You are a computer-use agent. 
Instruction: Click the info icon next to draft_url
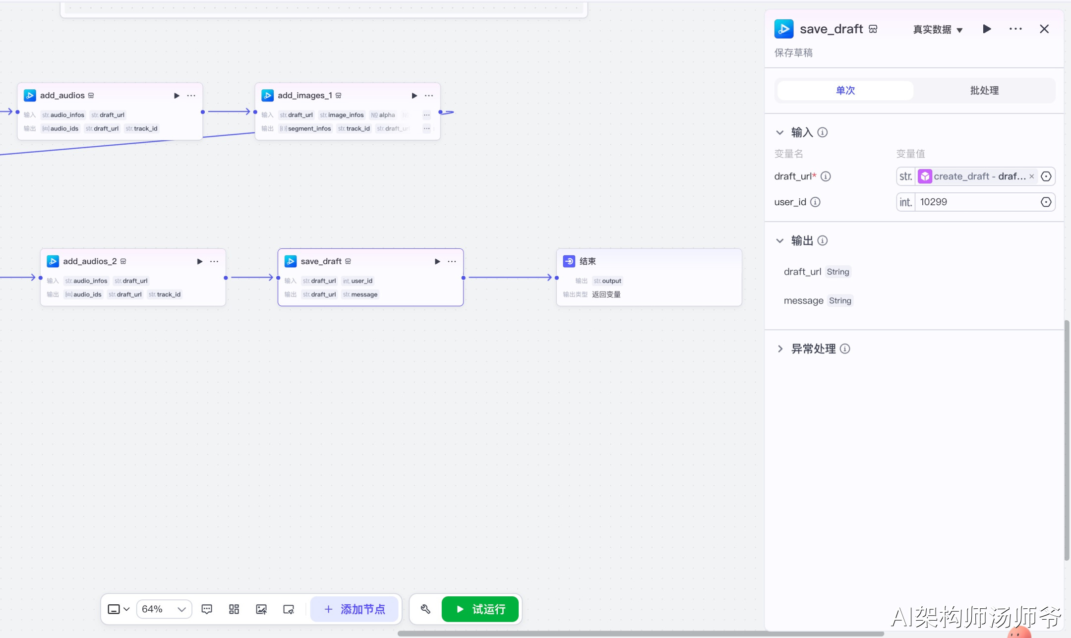pyautogui.click(x=826, y=176)
